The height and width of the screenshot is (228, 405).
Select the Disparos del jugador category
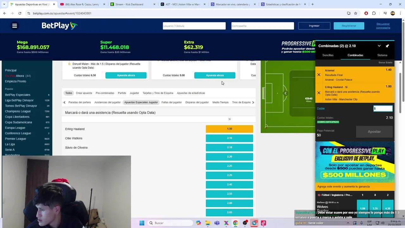[x=197, y=102]
